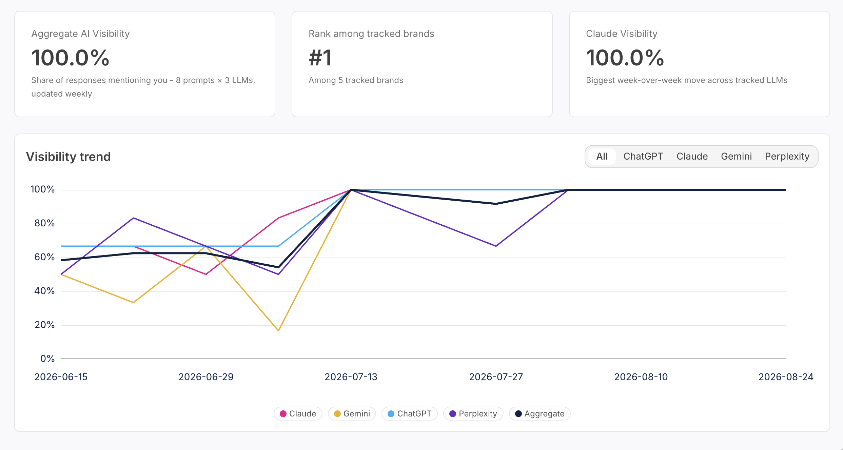Click the 60% y-axis label
The width and height of the screenshot is (843, 450).
44,257
